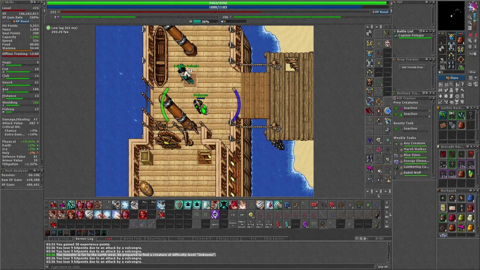Toggle defensive fight mode shield icon

(x=470, y=47)
